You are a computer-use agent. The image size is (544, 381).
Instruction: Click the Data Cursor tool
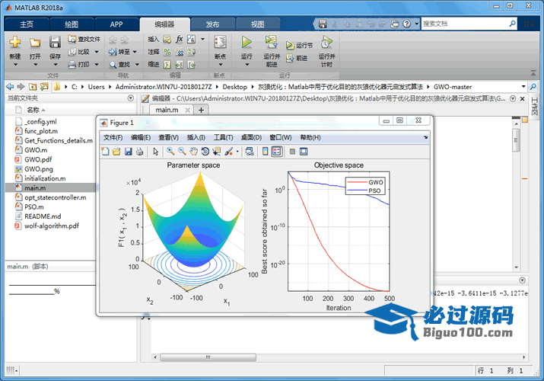[217, 152]
